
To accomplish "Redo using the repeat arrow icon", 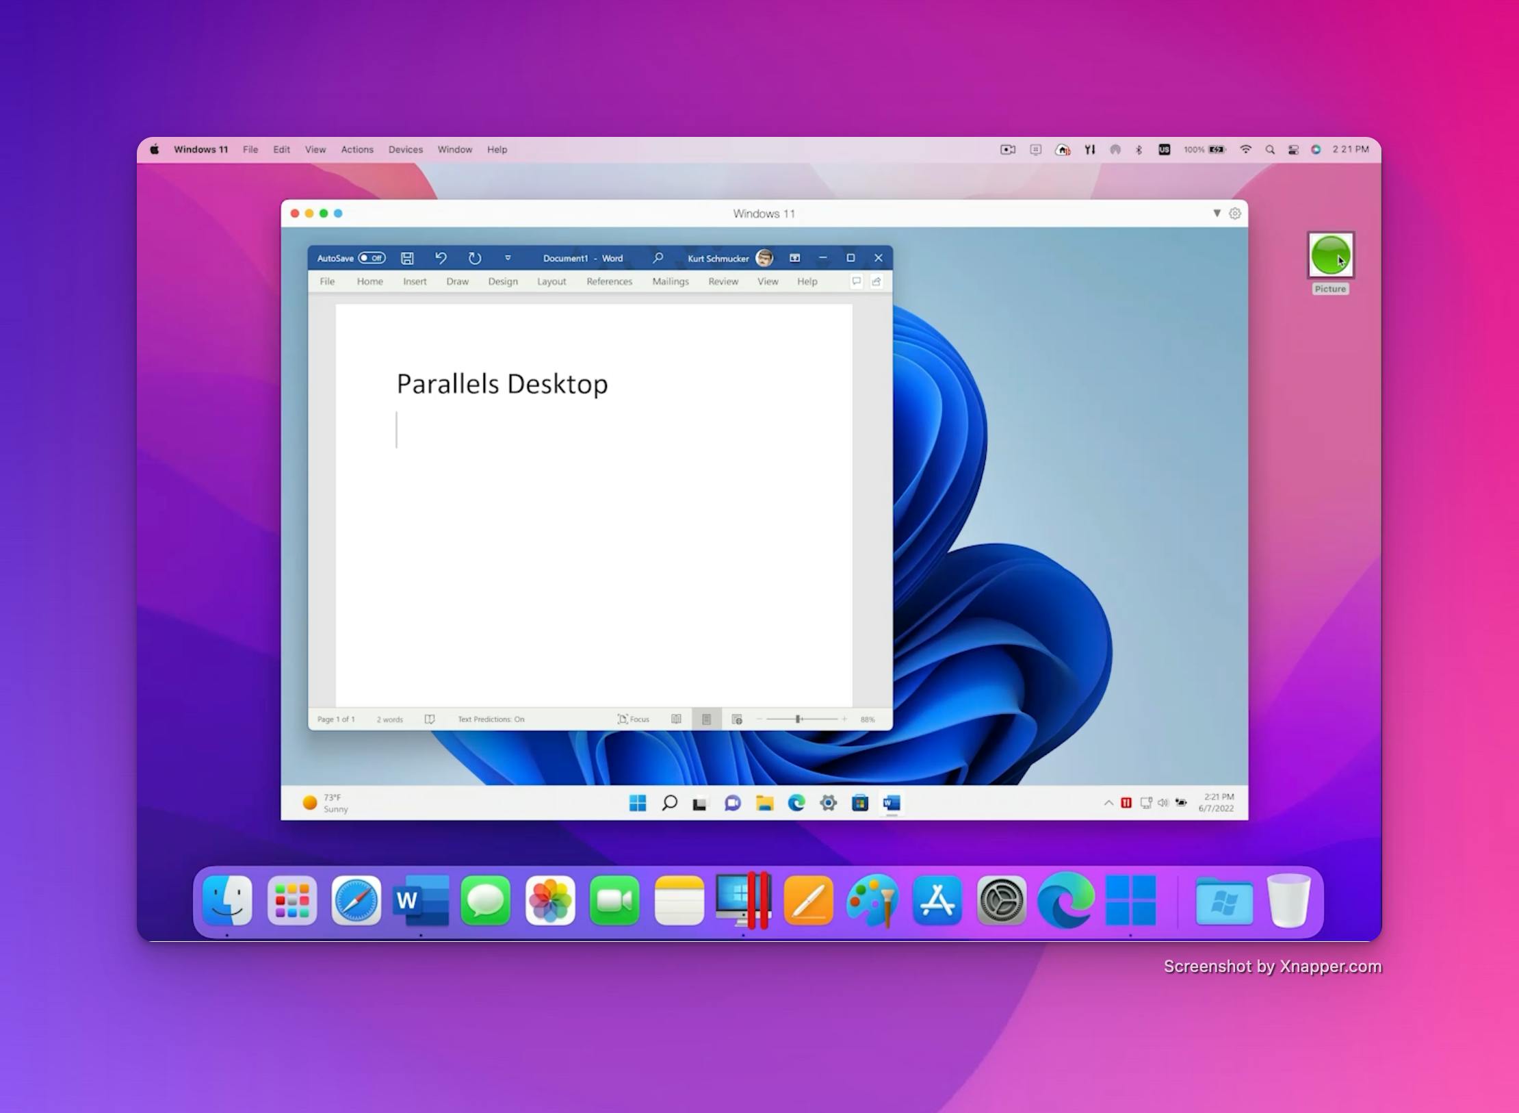I will (x=474, y=258).
